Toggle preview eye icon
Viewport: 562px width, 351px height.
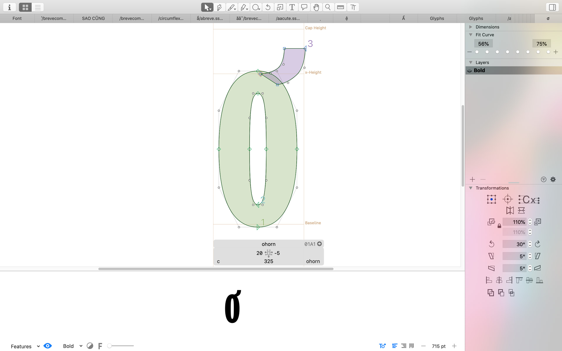pyautogui.click(x=47, y=346)
